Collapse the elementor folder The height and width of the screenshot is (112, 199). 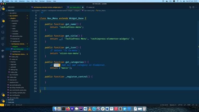[x=15, y=21]
